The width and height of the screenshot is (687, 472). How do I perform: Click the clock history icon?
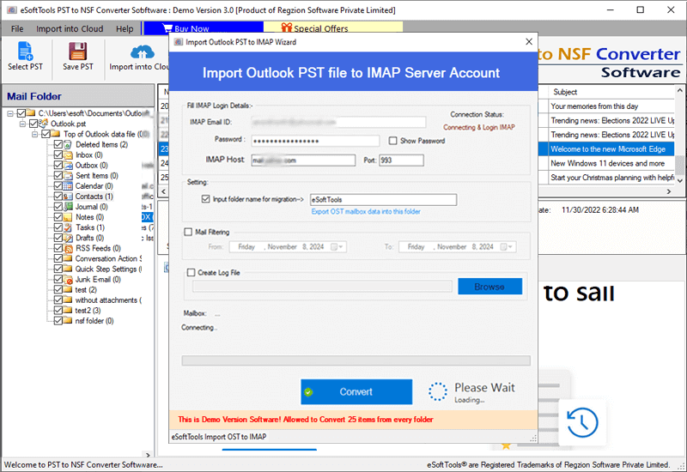[582, 422]
